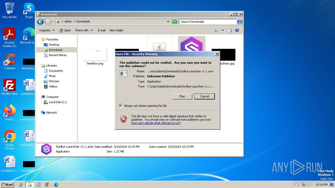Click the taskbar clock showing 10:16 PM
335x188 pixels.
(322, 185)
